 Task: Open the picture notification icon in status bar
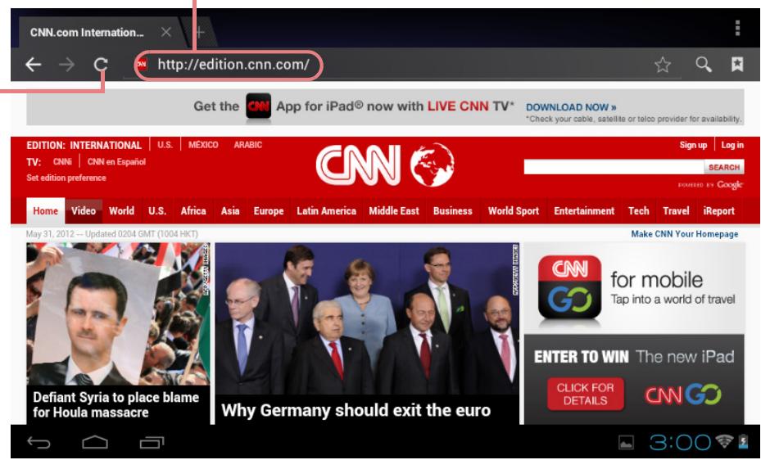[626, 443]
